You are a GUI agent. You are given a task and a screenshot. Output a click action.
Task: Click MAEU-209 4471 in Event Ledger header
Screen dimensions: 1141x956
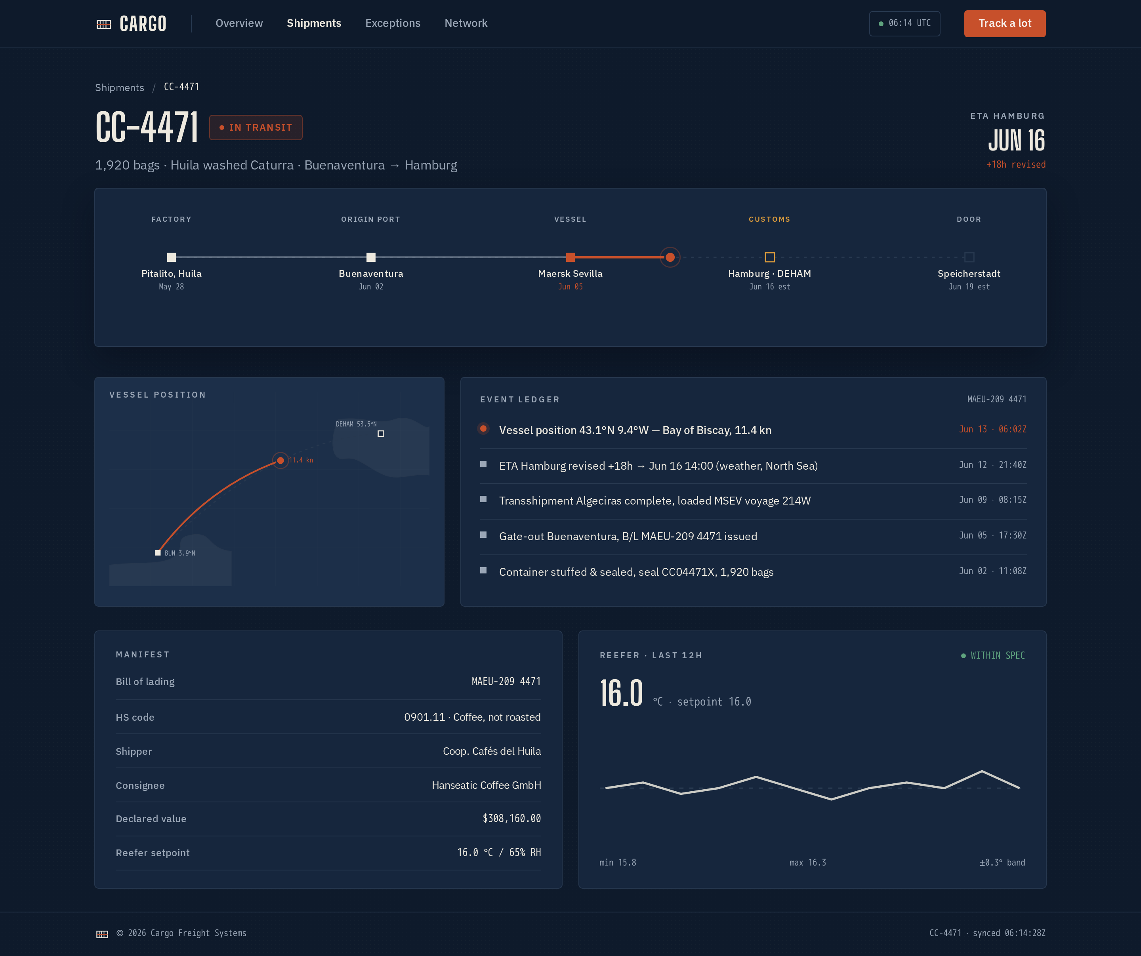[996, 399]
